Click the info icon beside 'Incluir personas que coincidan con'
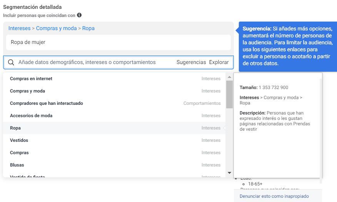This screenshot has width=337, height=202. coord(79,15)
